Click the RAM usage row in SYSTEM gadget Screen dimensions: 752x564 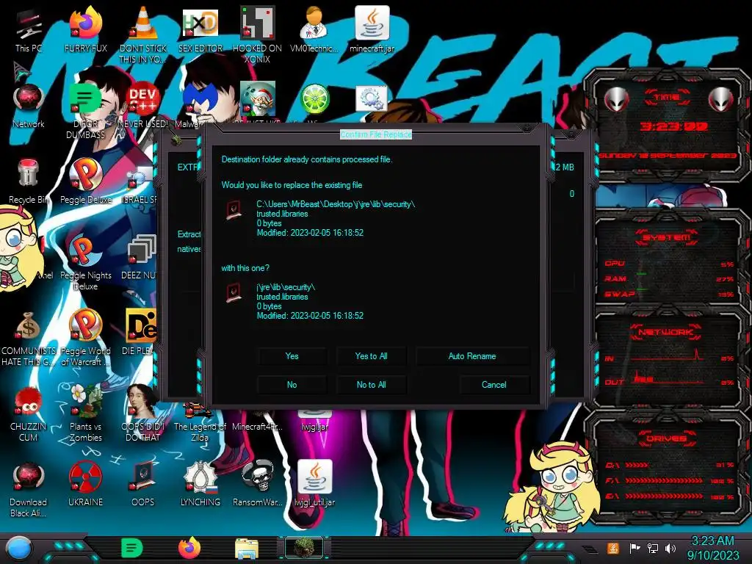(668, 278)
